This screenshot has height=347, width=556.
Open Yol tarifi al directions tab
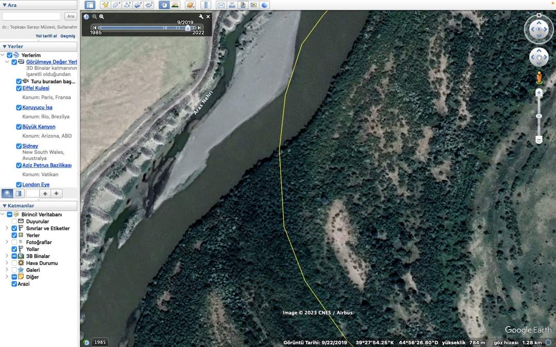(x=46, y=36)
